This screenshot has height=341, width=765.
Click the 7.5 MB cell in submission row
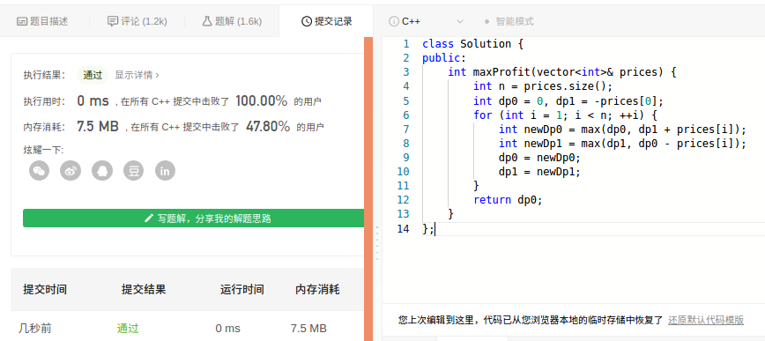[308, 329]
